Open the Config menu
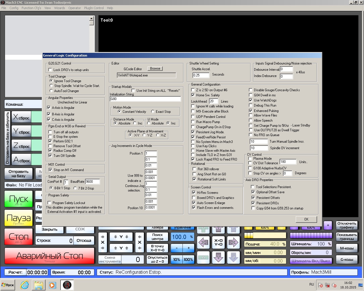The image size is (364, 291). pos(14,8)
